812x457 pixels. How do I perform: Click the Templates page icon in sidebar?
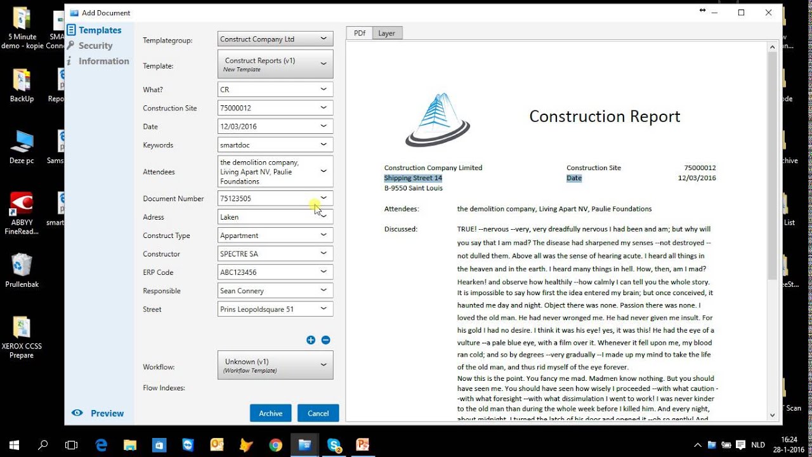click(x=72, y=30)
